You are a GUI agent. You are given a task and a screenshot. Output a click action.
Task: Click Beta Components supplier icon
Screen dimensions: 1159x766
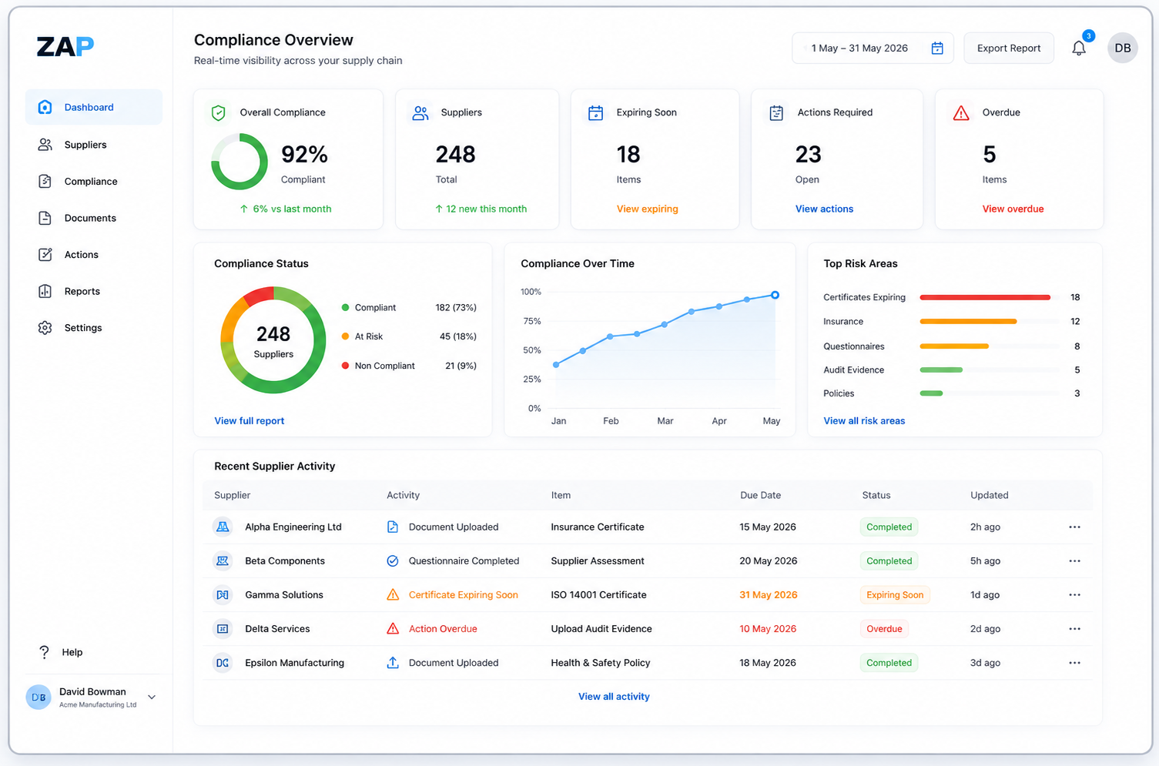click(x=223, y=561)
